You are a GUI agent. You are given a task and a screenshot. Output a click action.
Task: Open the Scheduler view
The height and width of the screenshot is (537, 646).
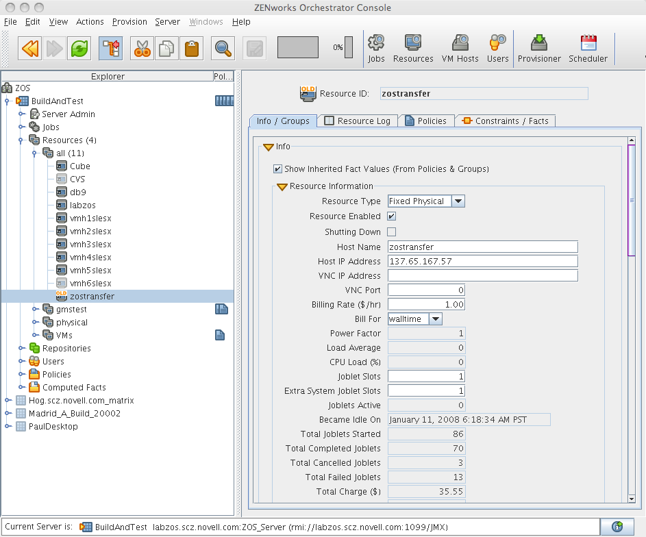point(588,49)
